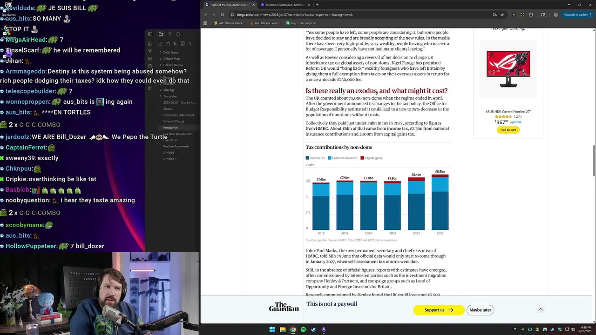Viewport: 596px width, 335px height.
Task: Go back in Chrome
Action: (205, 14)
